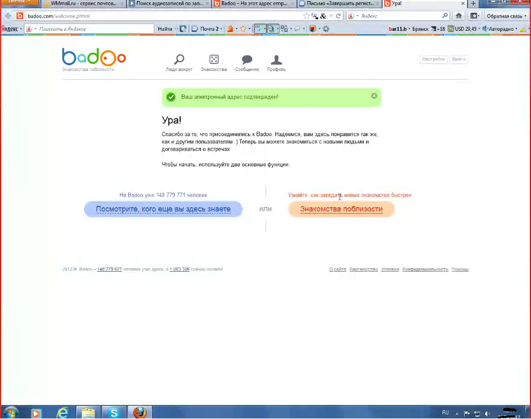
Task: Click Firefox taskbar icon
Action: point(140,413)
